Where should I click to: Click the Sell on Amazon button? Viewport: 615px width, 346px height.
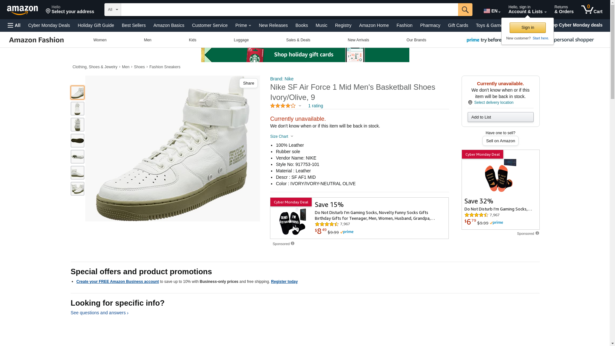pos(500,141)
